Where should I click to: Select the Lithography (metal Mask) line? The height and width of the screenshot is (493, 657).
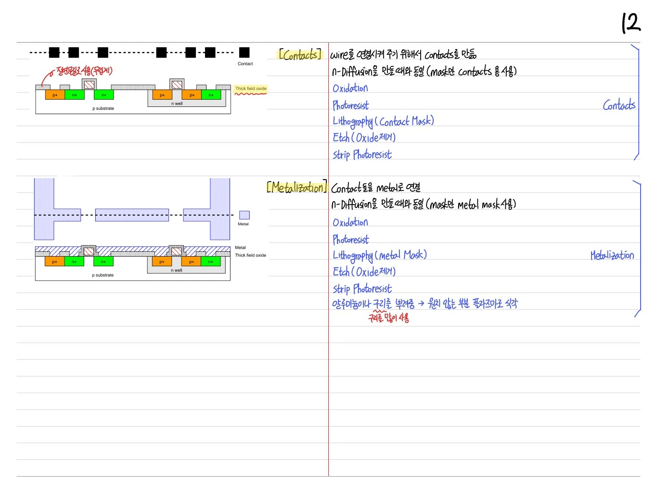click(x=380, y=255)
